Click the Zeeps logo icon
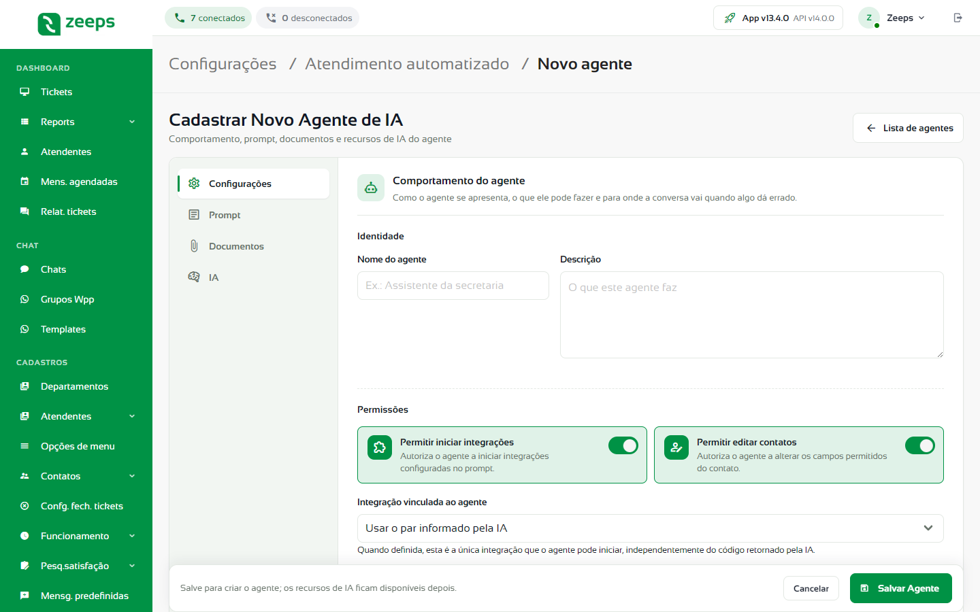This screenshot has width=980, height=612. (49, 24)
